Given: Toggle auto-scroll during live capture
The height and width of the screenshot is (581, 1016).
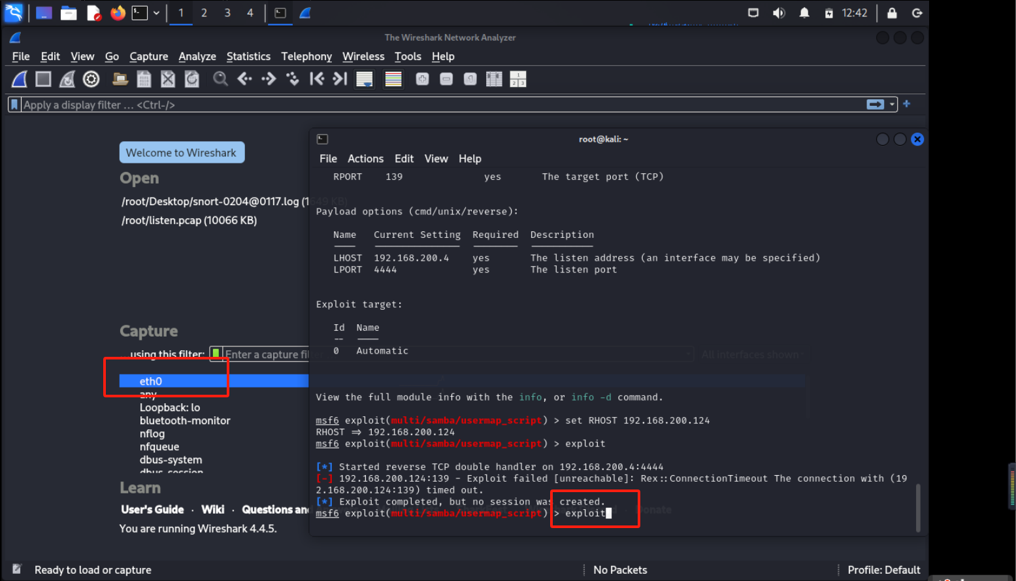Looking at the screenshot, I should 364,79.
